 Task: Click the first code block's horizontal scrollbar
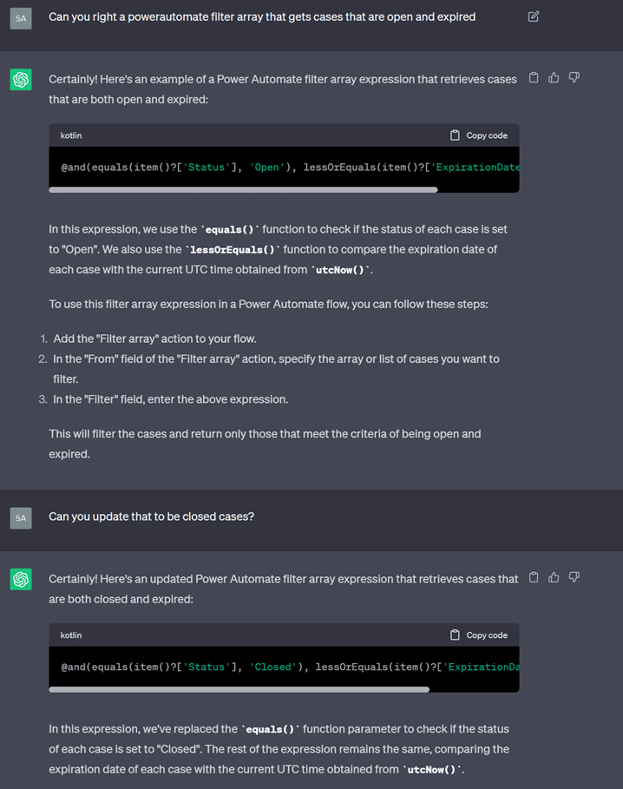[243, 190]
